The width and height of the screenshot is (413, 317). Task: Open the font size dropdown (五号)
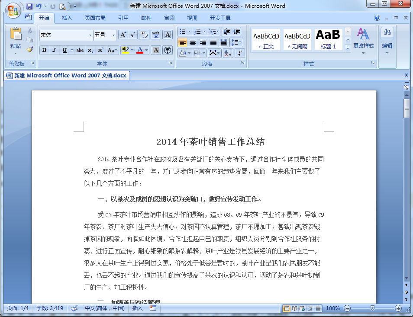click(x=113, y=35)
